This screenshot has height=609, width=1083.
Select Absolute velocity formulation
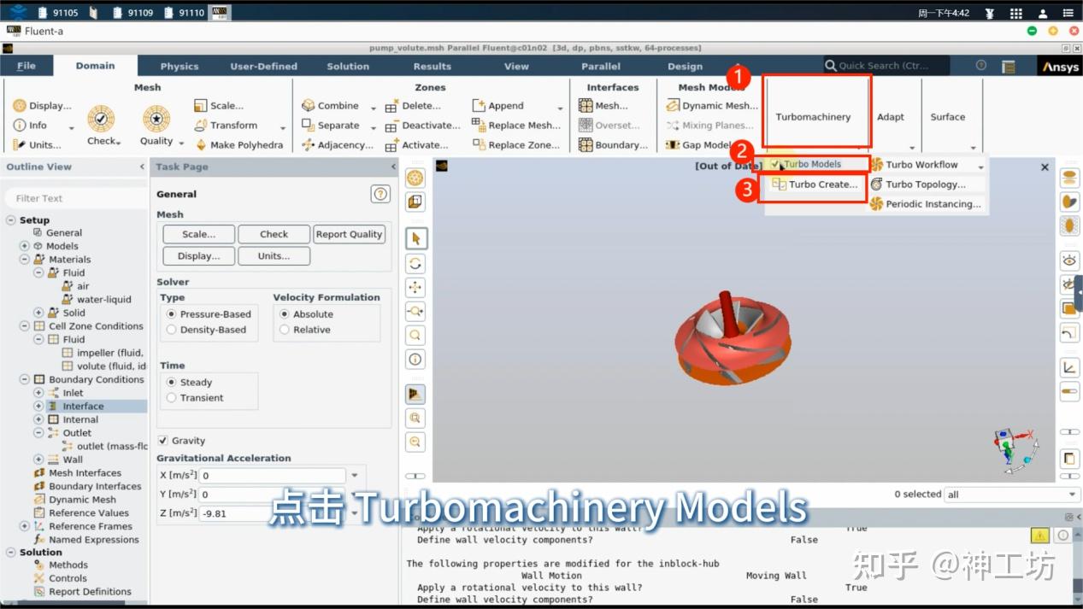click(x=285, y=314)
